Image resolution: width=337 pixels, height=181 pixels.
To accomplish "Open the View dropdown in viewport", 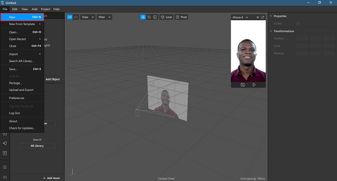I will tap(88, 17).
